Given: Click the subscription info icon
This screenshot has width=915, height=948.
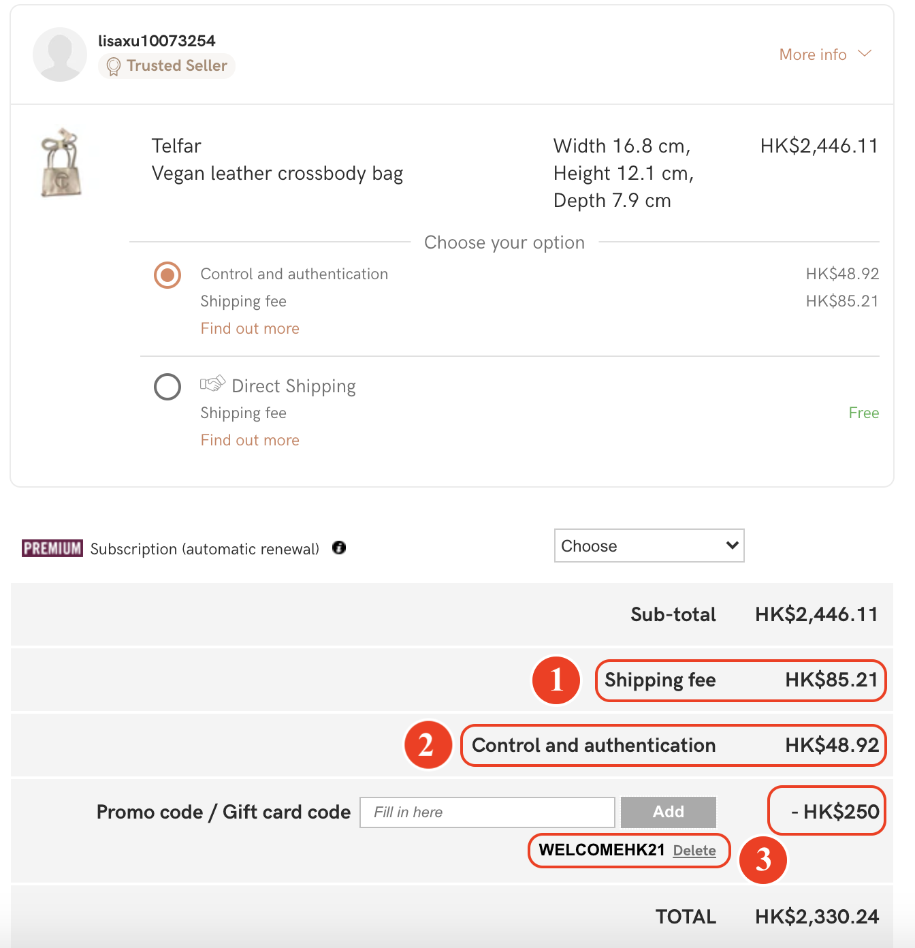Looking at the screenshot, I should click(339, 548).
